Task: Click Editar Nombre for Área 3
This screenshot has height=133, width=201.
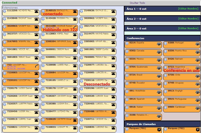Action: point(188,28)
